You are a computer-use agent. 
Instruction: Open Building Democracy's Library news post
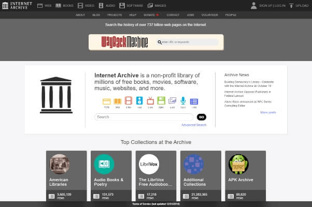249,84
